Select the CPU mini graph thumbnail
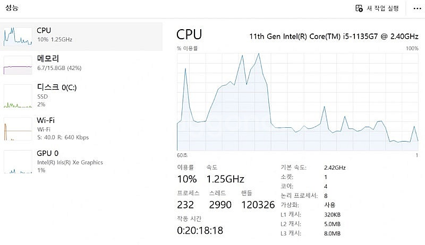Viewport: 425px width, 245px height. click(18, 36)
